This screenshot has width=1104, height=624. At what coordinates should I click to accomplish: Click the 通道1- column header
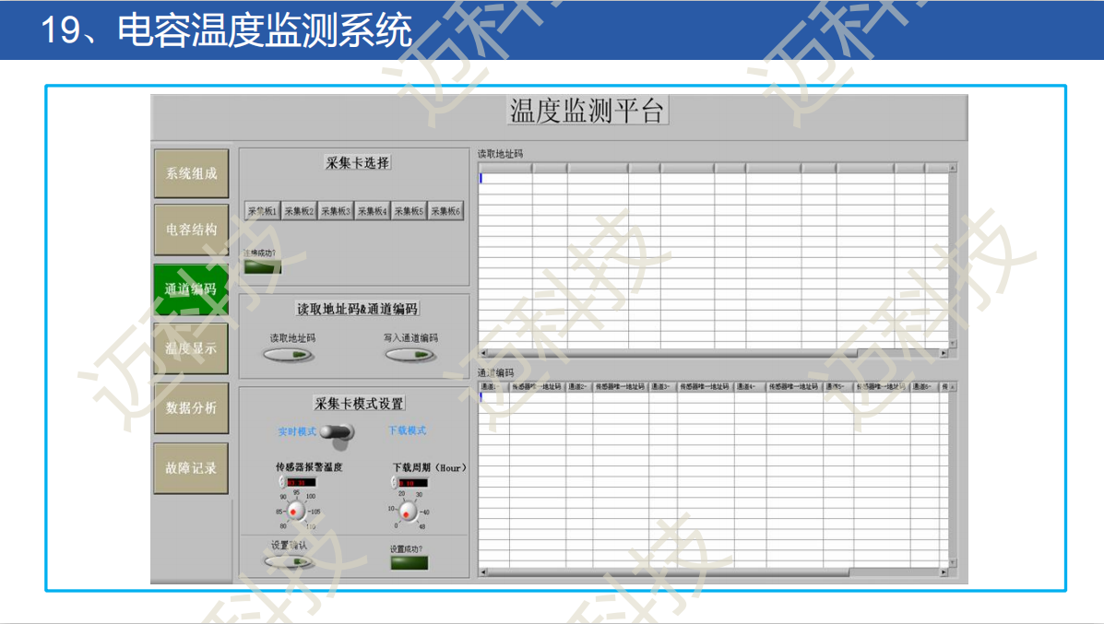click(493, 387)
